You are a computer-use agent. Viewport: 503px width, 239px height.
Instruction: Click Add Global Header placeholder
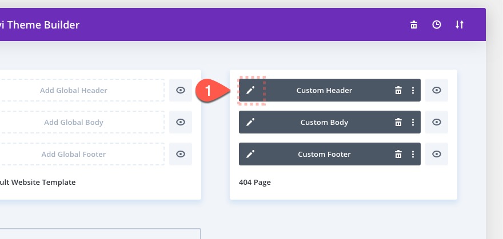click(x=82, y=90)
